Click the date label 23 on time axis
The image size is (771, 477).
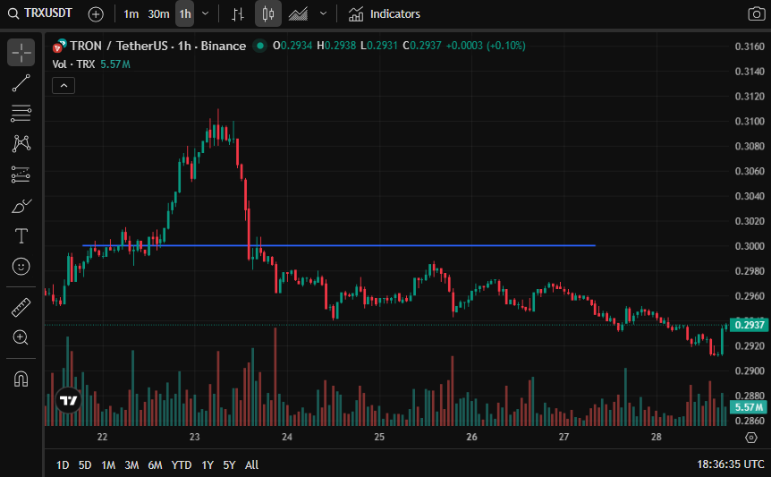click(x=194, y=437)
